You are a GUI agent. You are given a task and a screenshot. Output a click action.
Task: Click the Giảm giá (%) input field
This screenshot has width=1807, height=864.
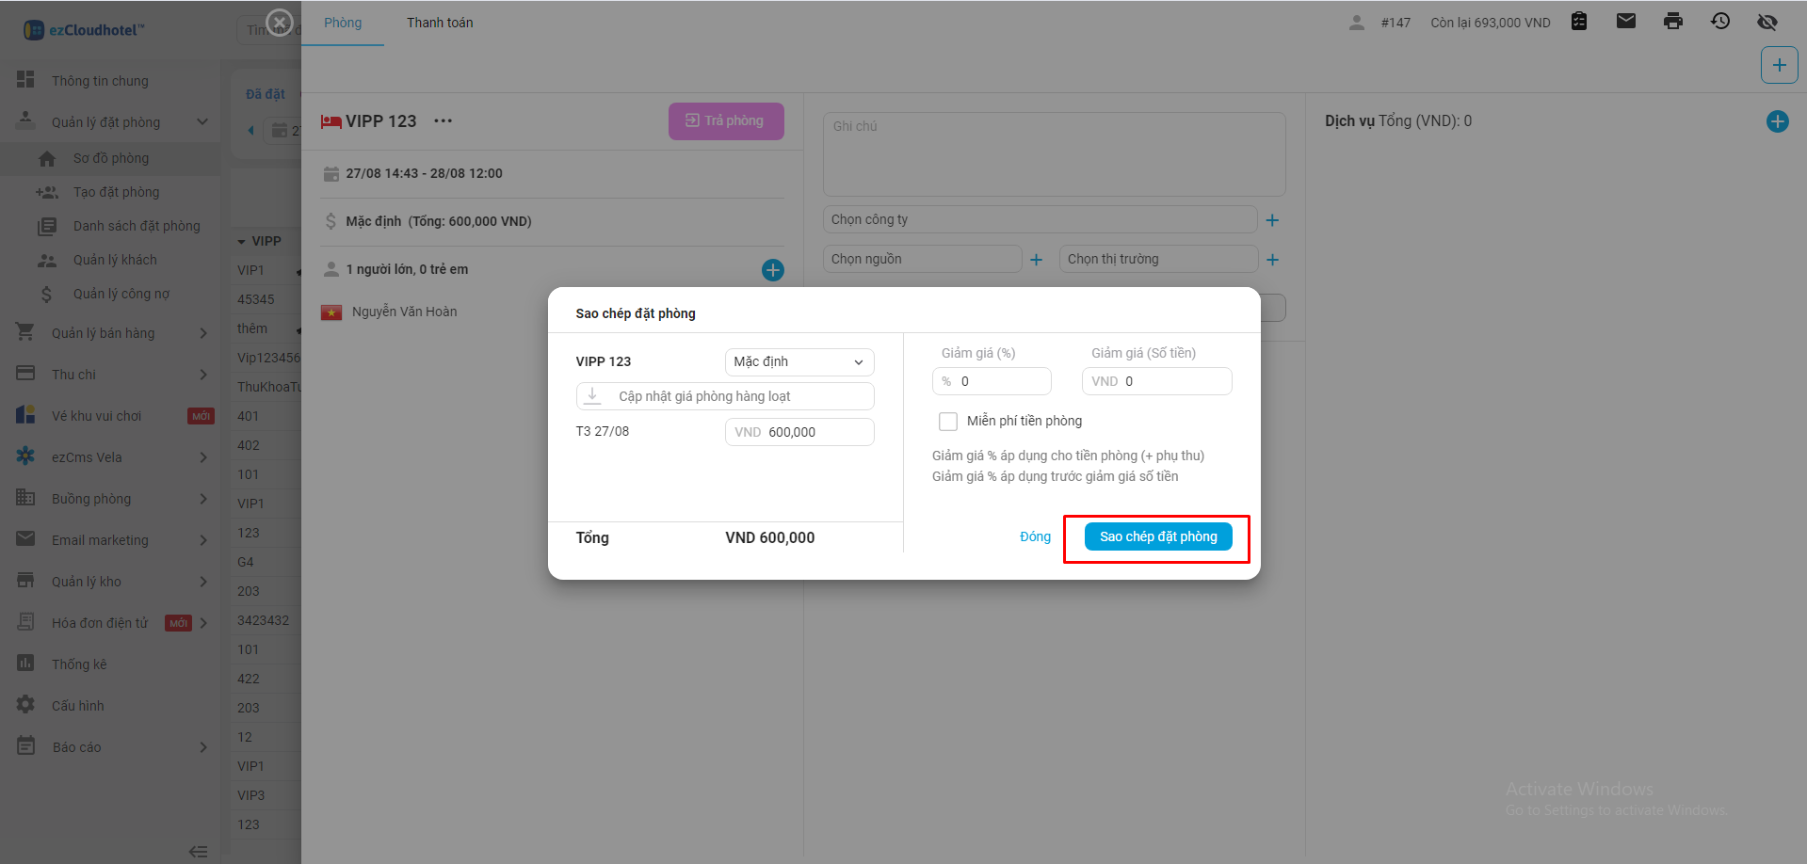(1000, 381)
